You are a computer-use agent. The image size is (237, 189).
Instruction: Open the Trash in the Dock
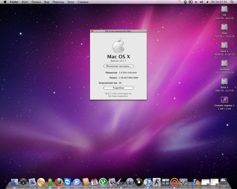224,182
